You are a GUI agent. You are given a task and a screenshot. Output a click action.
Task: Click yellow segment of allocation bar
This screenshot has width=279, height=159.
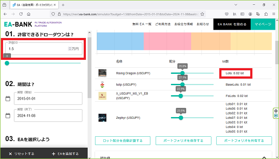coord(251,41)
